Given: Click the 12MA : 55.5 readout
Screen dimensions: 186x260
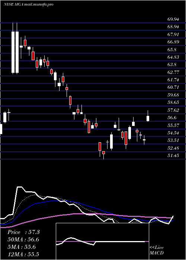Looking at the screenshot, I should coord(23,254).
